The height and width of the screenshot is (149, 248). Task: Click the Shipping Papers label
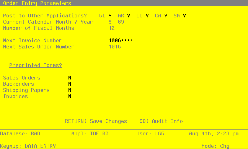tap(26, 90)
